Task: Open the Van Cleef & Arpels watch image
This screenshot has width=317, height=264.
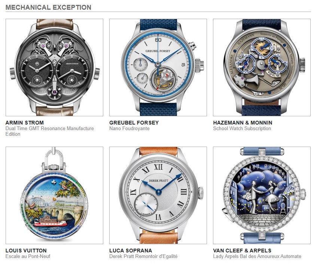Action: [262, 195]
